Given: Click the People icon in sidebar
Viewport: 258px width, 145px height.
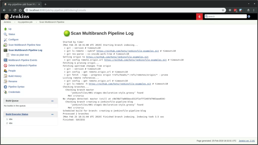Looking at the screenshot, I should click(6, 71).
